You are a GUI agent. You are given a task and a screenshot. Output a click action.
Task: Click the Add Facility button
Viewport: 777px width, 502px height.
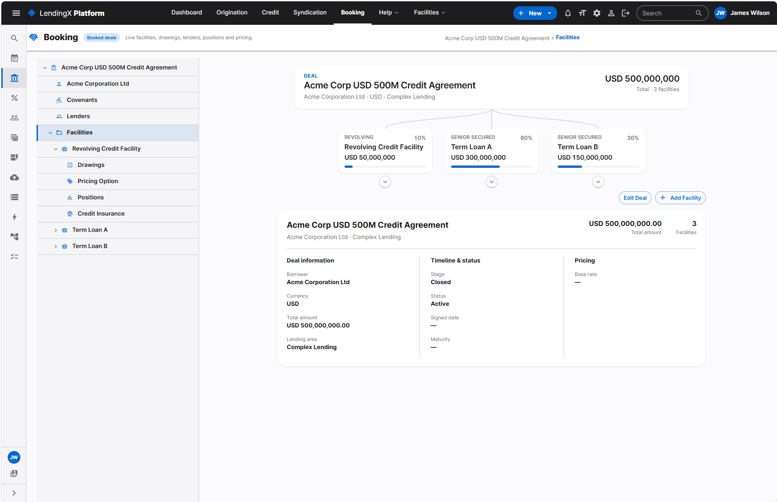(680, 198)
